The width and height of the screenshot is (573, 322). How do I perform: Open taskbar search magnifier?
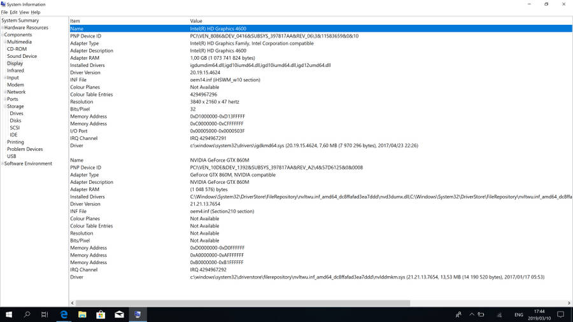(27, 314)
